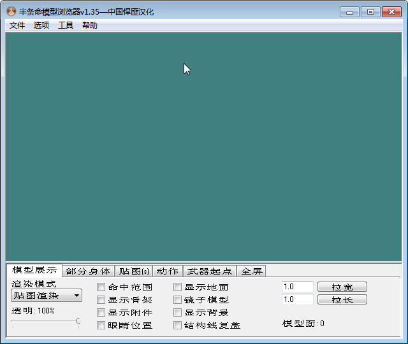
Task: Enable the 命中范围 checkbox
Action: (x=101, y=287)
